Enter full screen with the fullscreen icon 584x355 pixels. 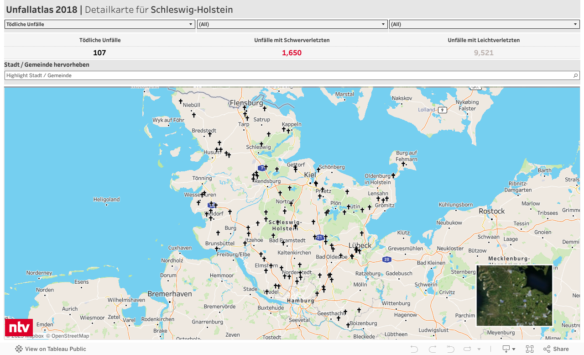point(530,349)
